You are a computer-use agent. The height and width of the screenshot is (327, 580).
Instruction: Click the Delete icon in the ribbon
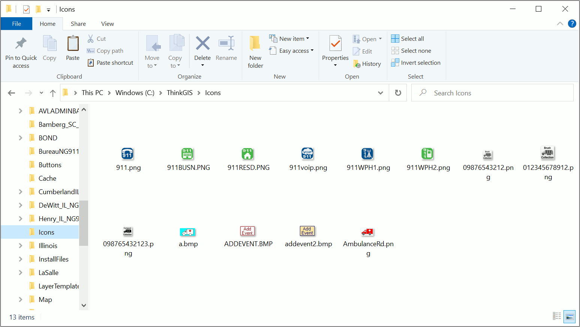tap(202, 44)
